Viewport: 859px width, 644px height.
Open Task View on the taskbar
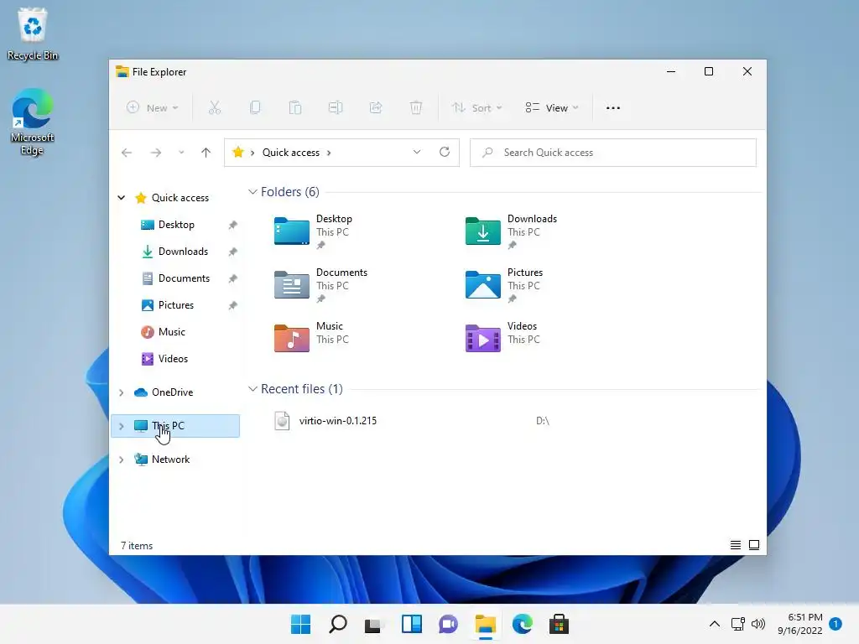pos(373,624)
